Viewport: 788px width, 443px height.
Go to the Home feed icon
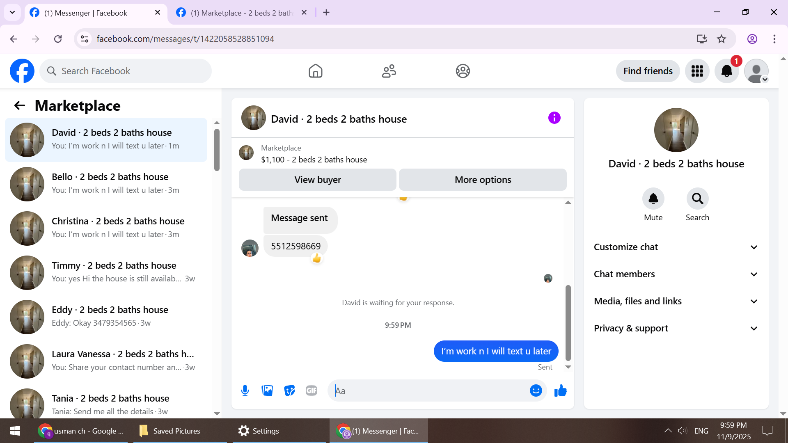316,71
